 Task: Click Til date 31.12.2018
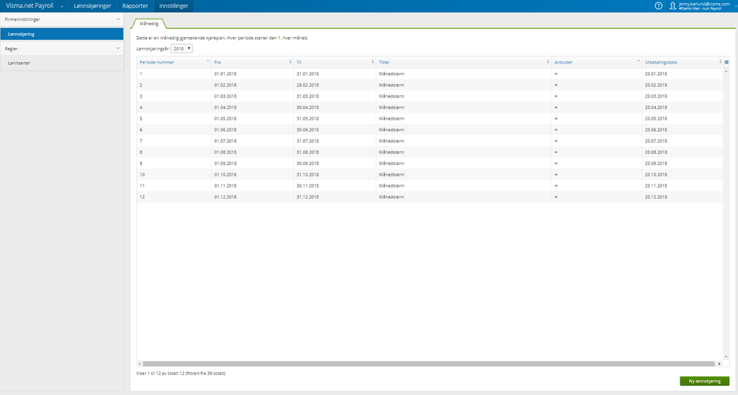point(308,197)
